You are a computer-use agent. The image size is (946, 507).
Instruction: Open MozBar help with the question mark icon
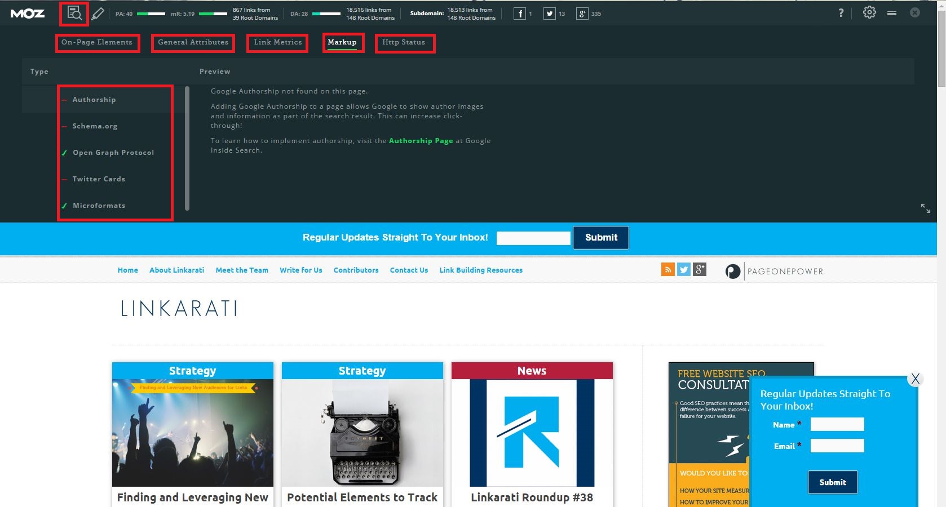click(841, 12)
